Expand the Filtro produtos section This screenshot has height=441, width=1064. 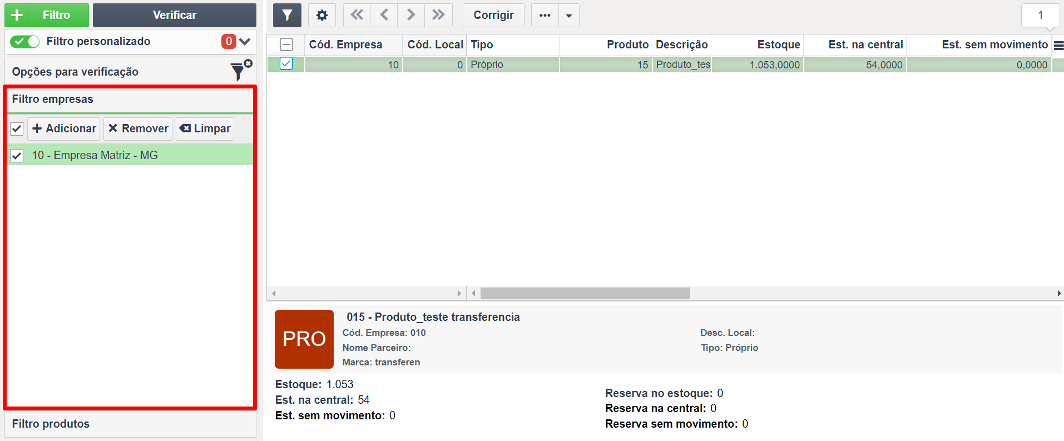[130, 424]
